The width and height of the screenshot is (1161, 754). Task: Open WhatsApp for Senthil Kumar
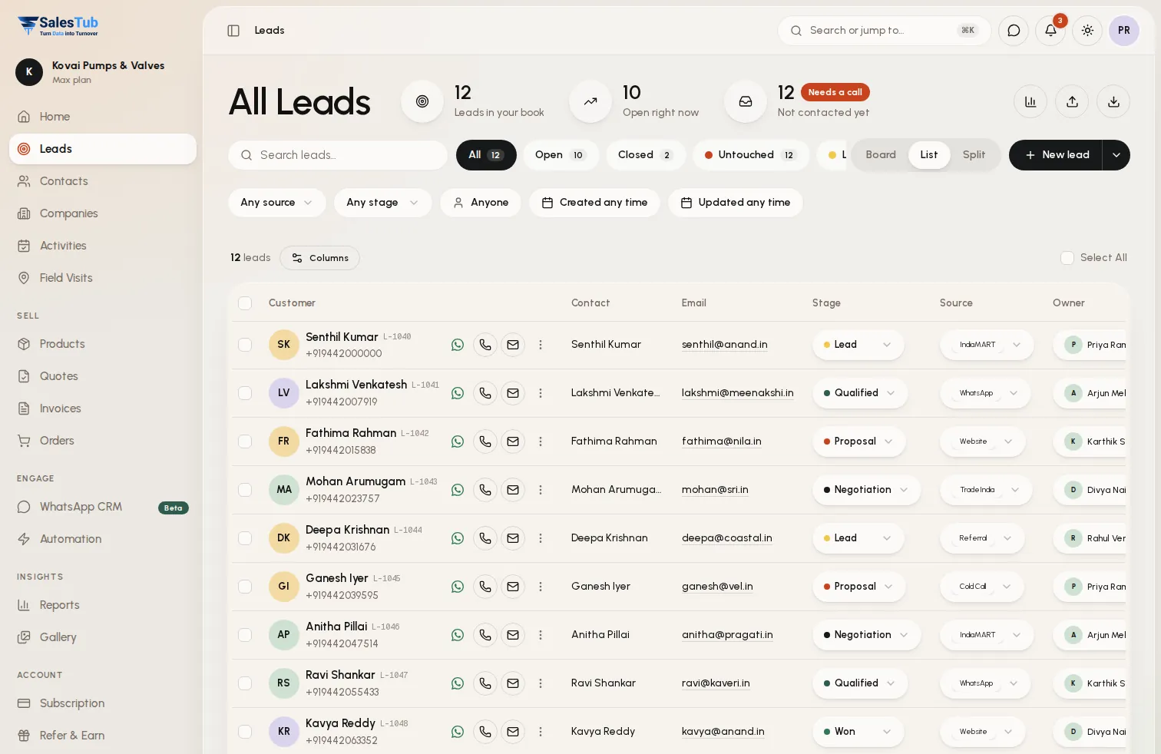tap(458, 345)
